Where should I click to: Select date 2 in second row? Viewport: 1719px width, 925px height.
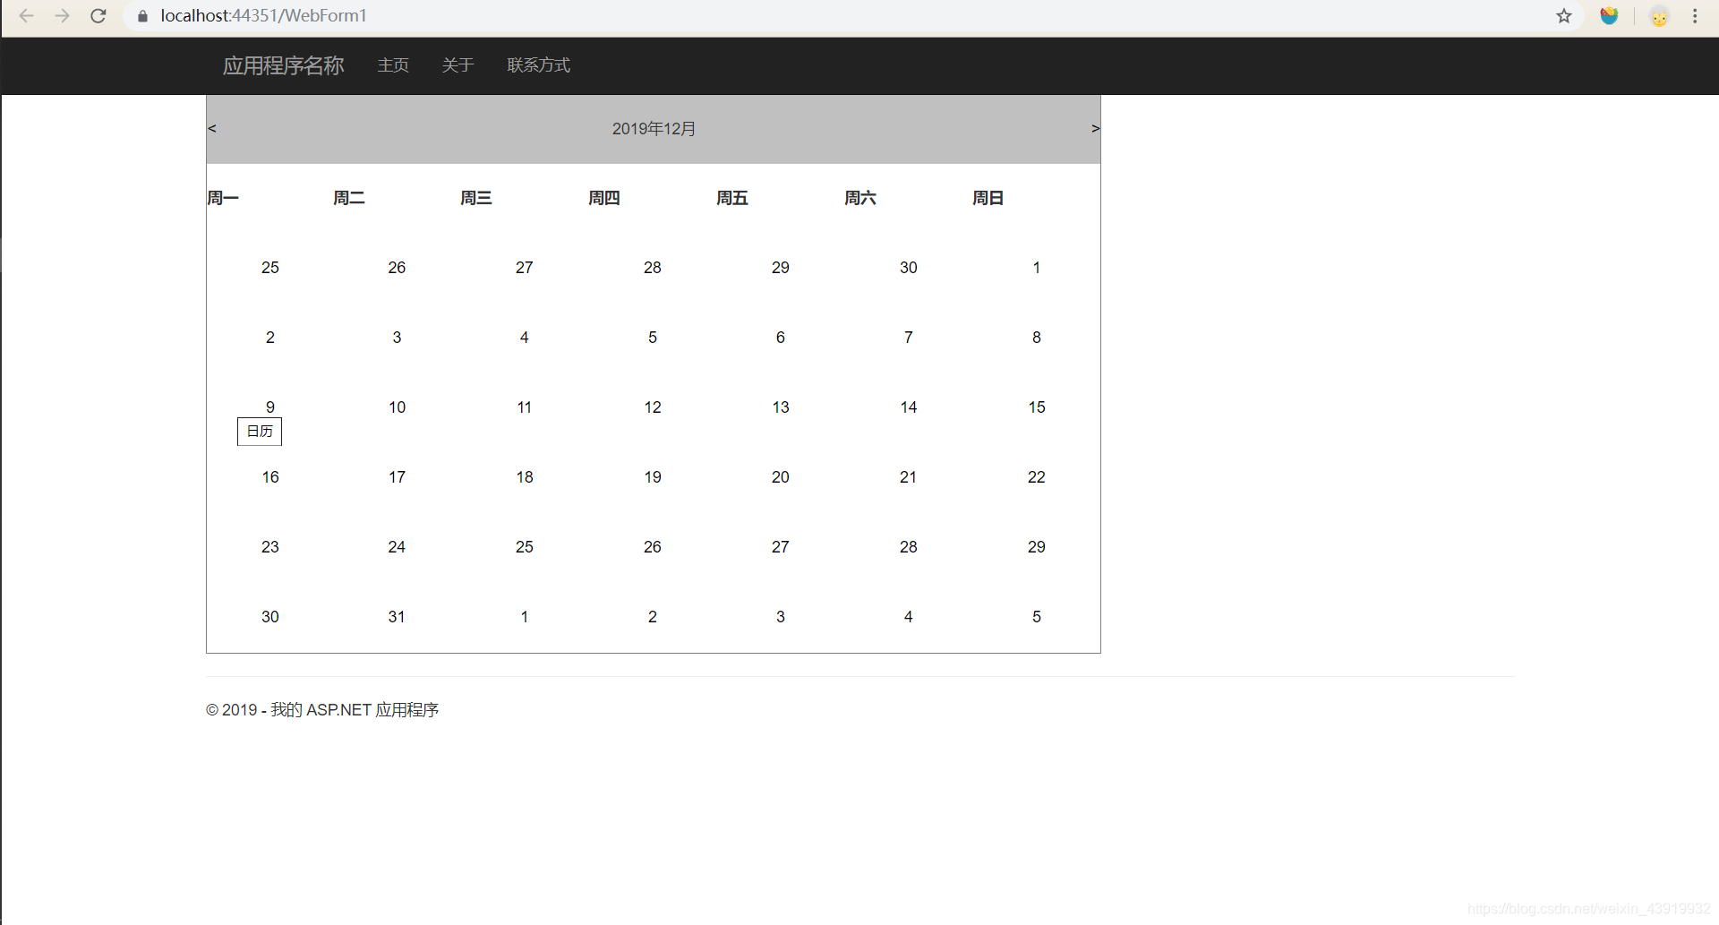(270, 338)
